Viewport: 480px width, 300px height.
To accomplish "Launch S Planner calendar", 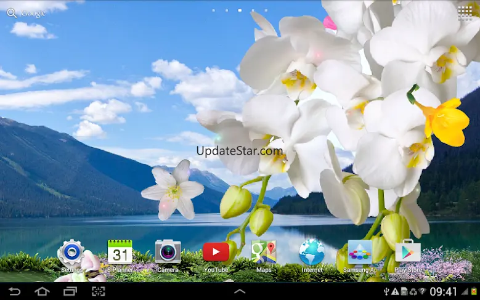I will coord(120,256).
